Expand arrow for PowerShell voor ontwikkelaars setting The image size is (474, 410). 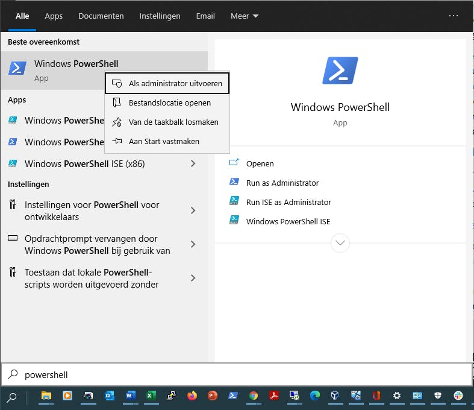tap(193, 210)
